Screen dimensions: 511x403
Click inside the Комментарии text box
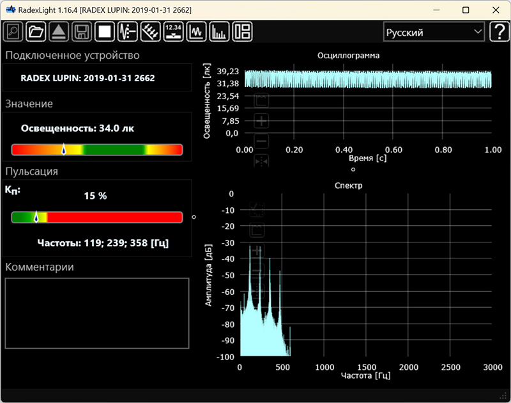pyautogui.click(x=97, y=313)
